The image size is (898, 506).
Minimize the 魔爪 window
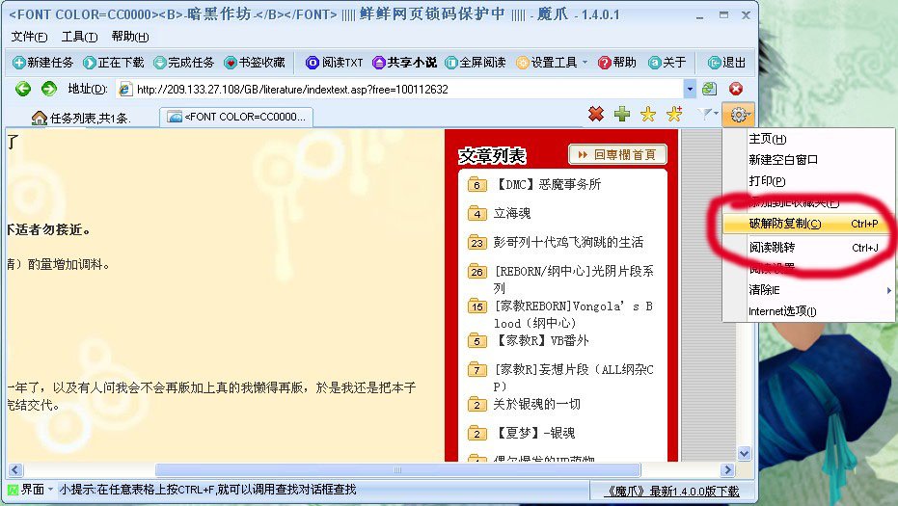[700, 16]
